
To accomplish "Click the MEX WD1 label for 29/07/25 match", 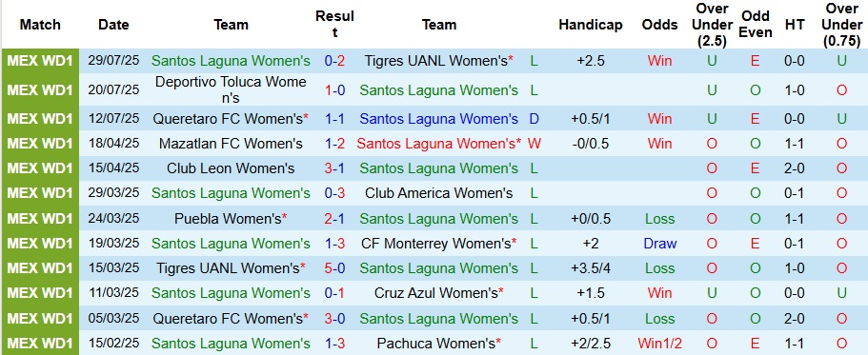I will pyautogui.click(x=40, y=61).
